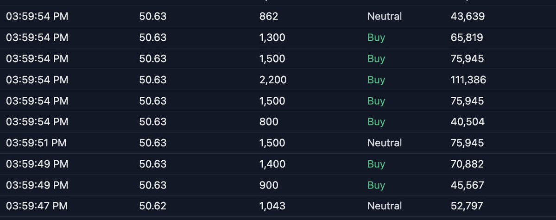556x220 pixels.
Task: Click the 111,386 value cell
Action: coord(468,80)
